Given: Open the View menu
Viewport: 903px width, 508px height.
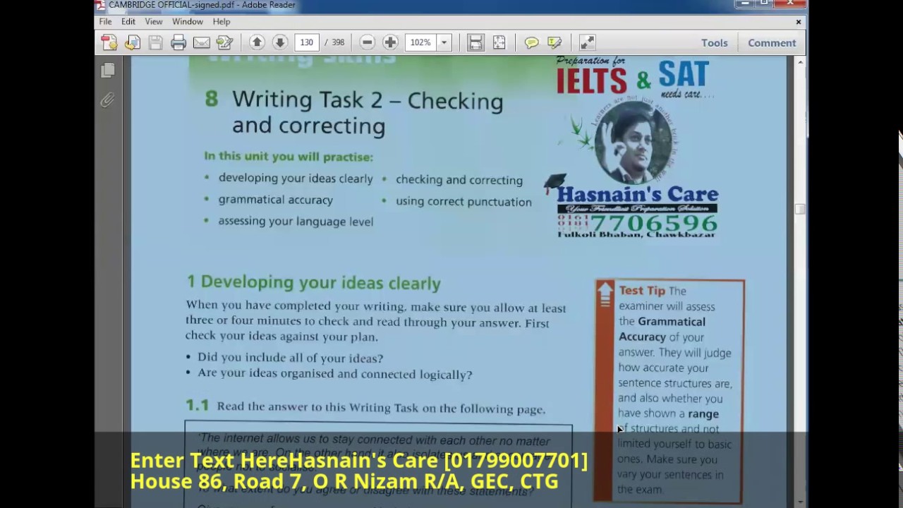Looking at the screenshot, I should (154, 22).
